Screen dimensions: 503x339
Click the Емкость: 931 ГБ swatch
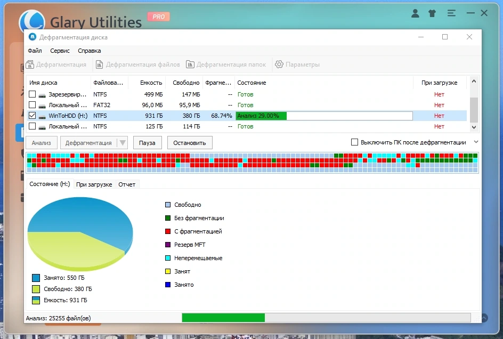click(36, 301)
